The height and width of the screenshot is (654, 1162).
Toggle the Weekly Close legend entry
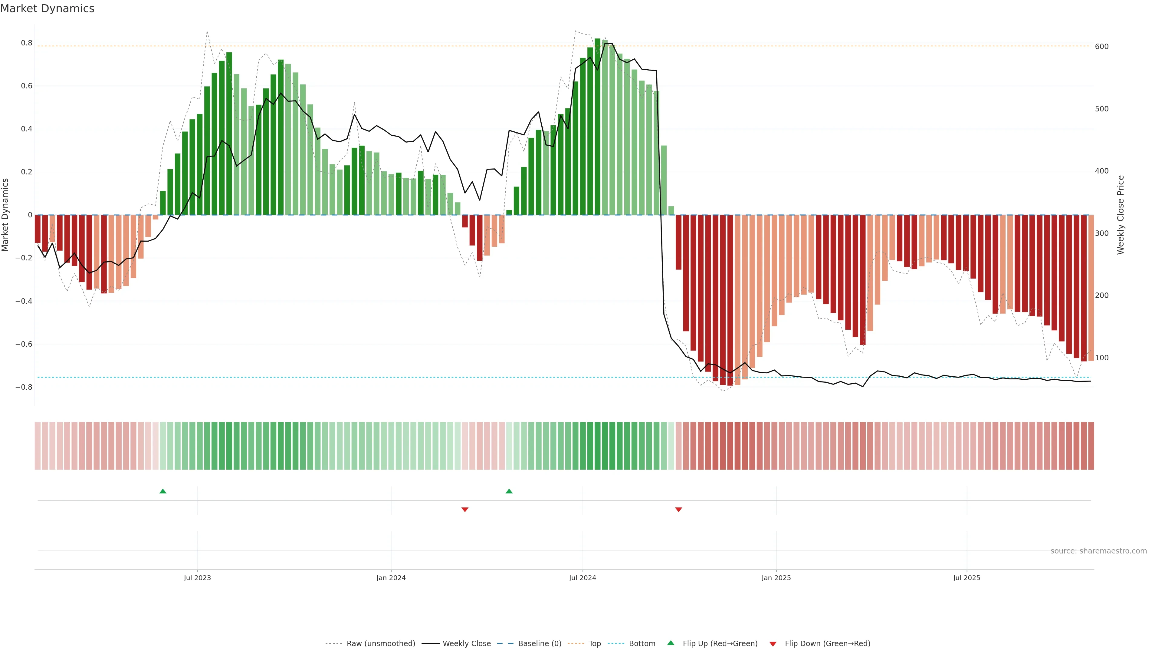pos(466,644)
